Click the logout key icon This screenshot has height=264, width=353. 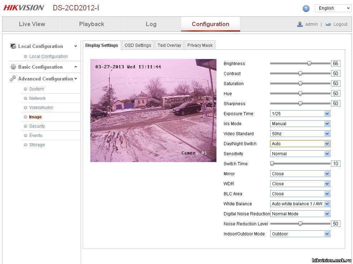(328, 24)
